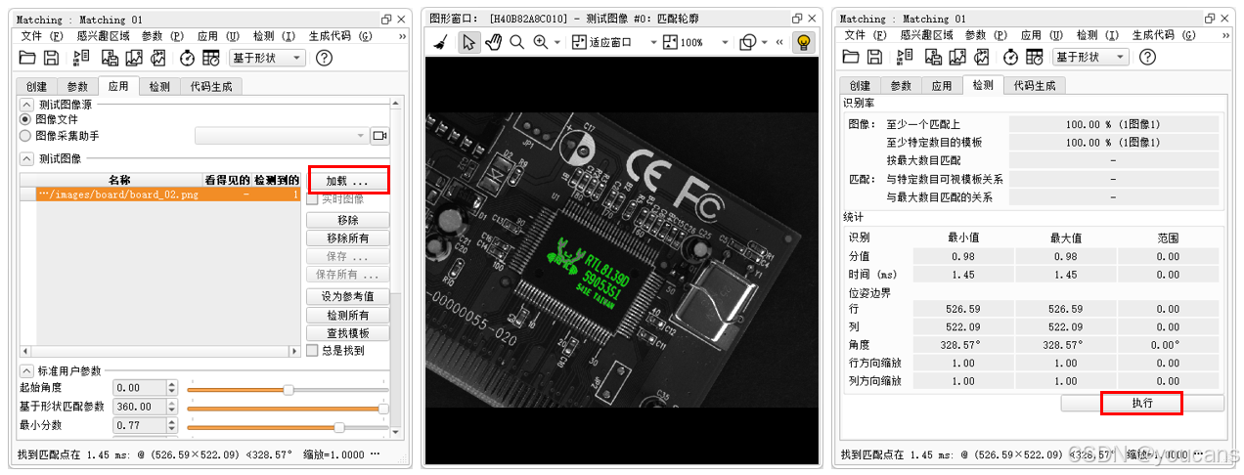Open zoom-in tool dropdown arrow
1244x475 pixels.
(557, 43)
